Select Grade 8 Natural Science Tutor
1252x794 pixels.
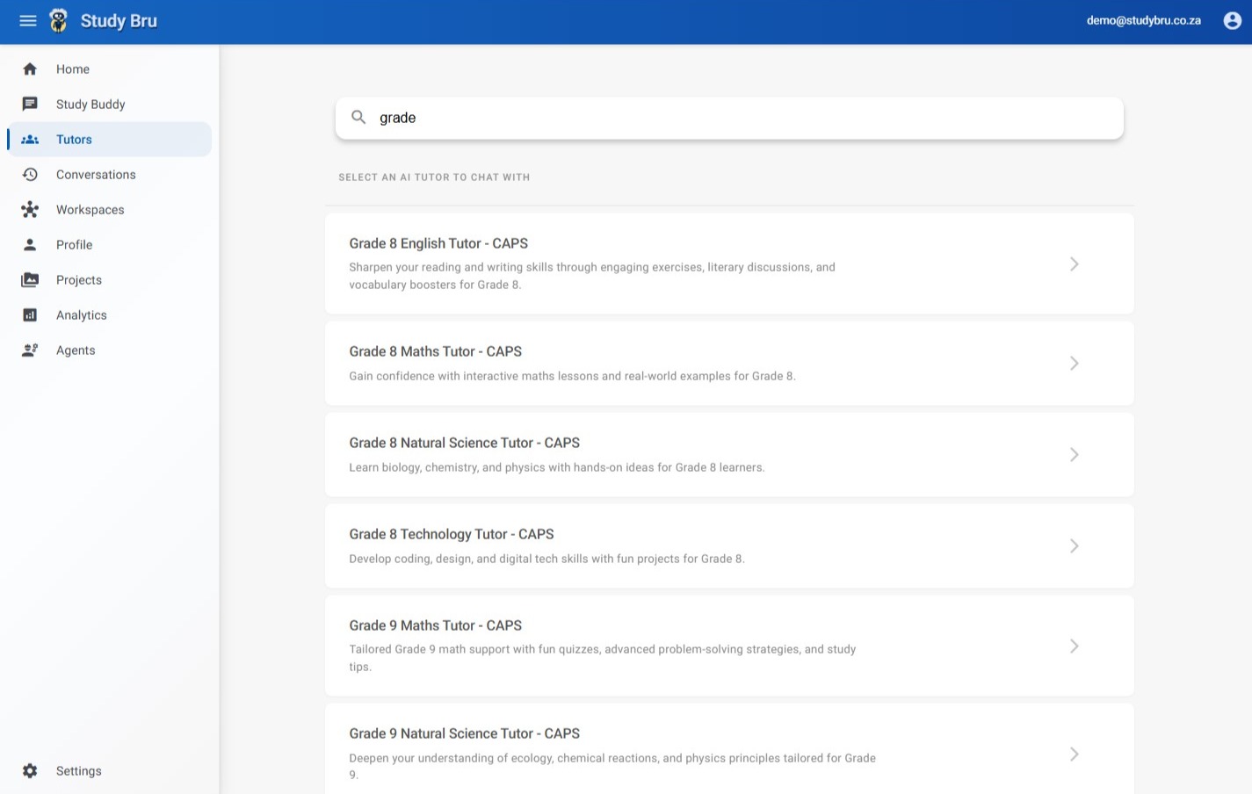[464, 444]
